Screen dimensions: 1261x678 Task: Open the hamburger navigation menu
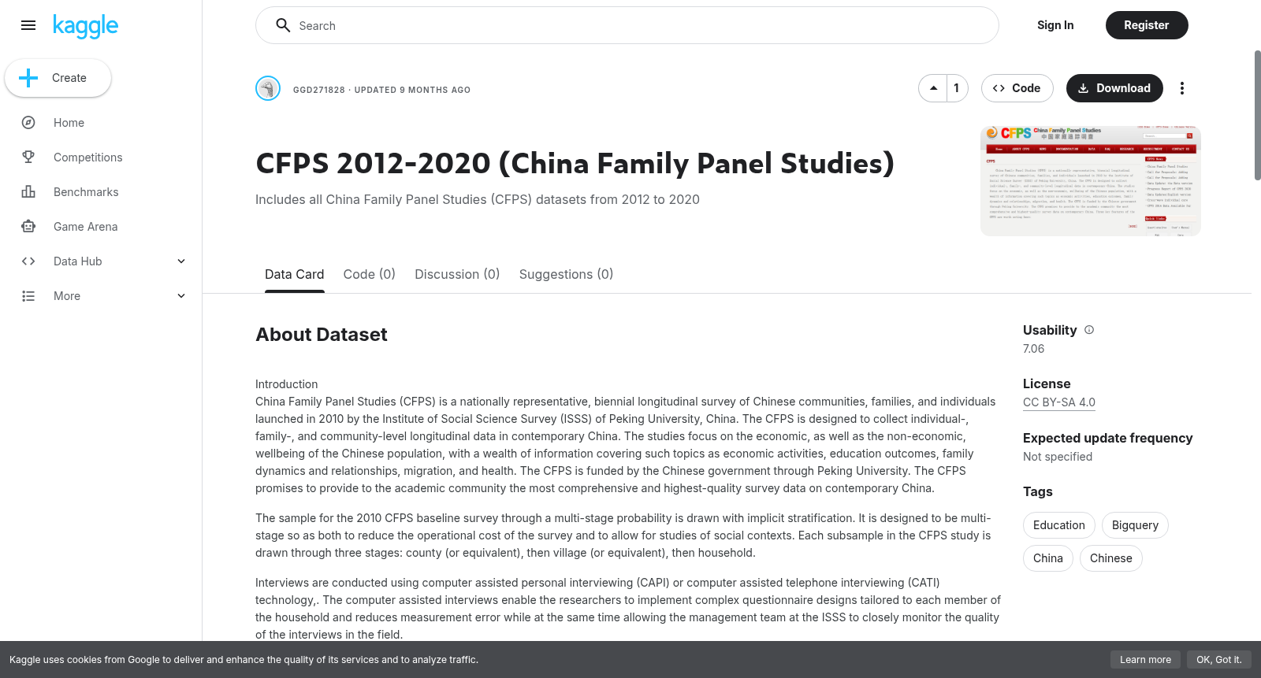28,25
